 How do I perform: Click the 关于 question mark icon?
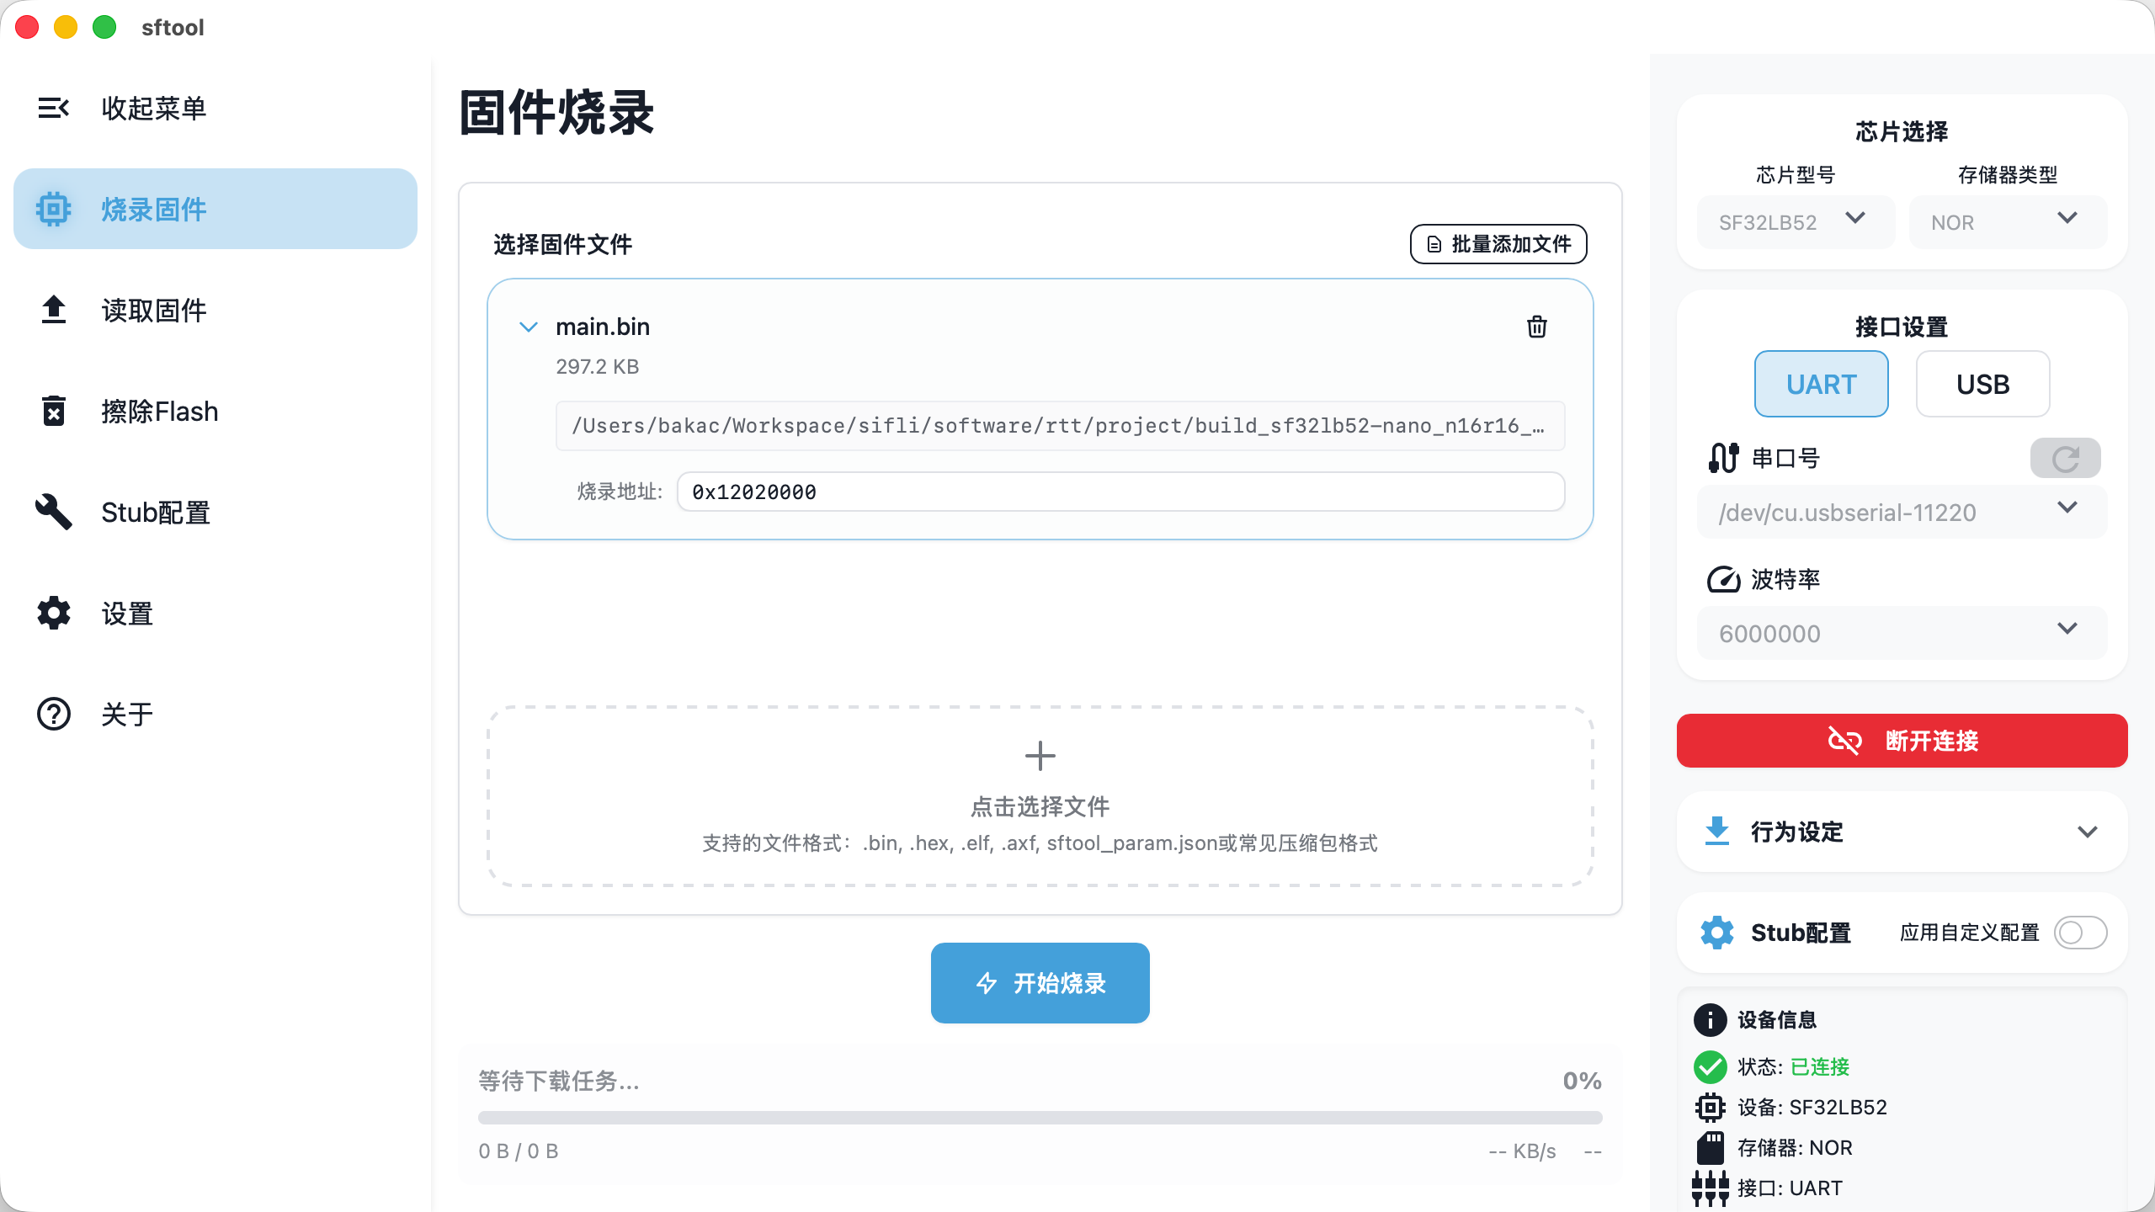[x=53, y=714]
